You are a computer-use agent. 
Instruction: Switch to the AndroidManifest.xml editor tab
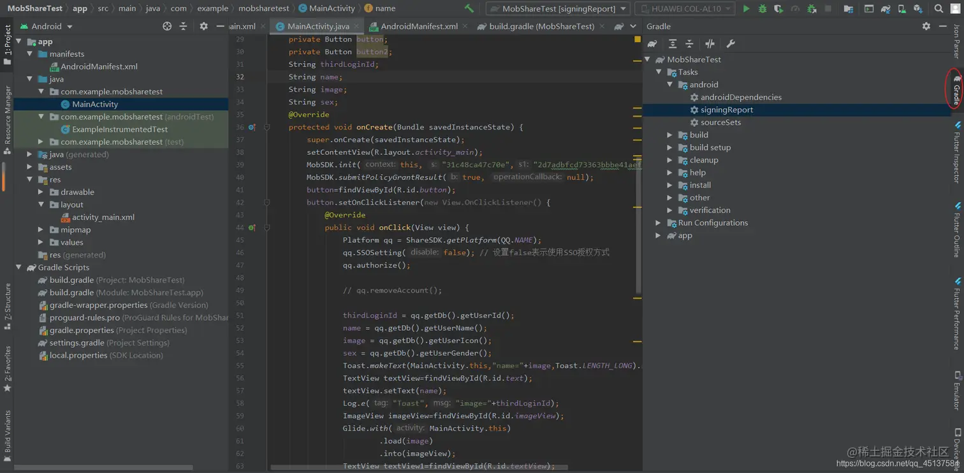click(419, 26)
